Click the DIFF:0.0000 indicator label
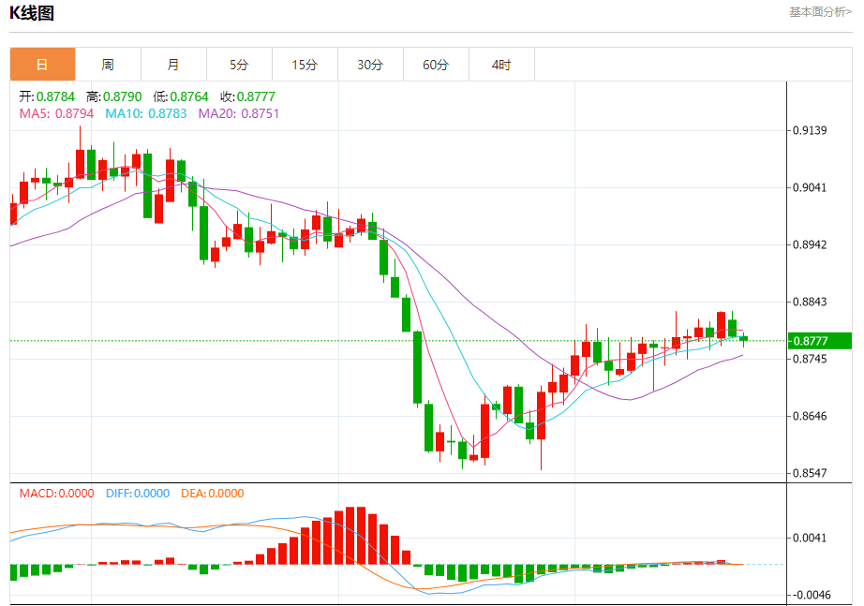 (138, 493)
